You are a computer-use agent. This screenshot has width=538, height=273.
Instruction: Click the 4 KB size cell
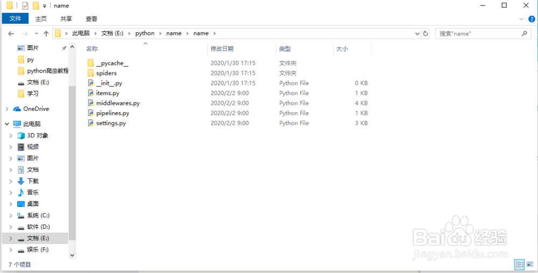362,103
